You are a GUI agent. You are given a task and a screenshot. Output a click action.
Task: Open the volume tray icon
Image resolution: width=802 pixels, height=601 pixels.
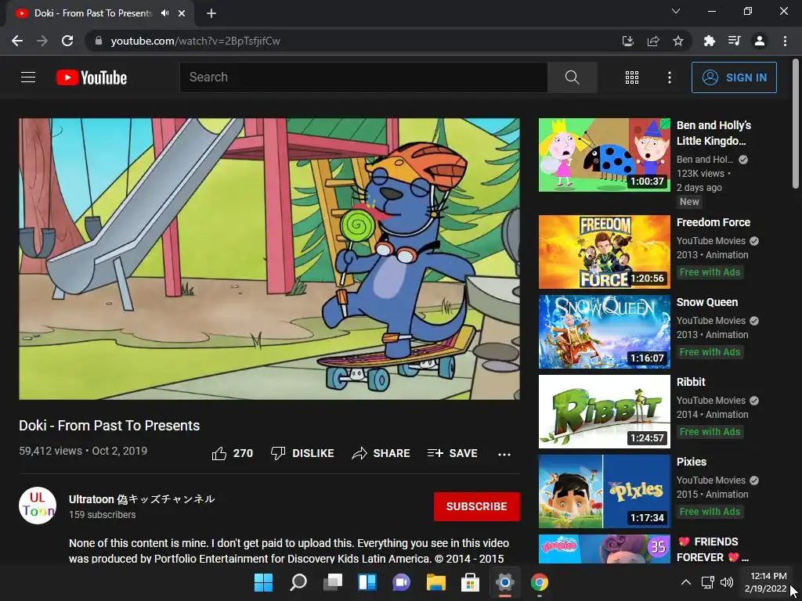pyautogui.click(x=727, y=582)
